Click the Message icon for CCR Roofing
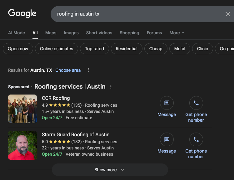 [167, 103]
